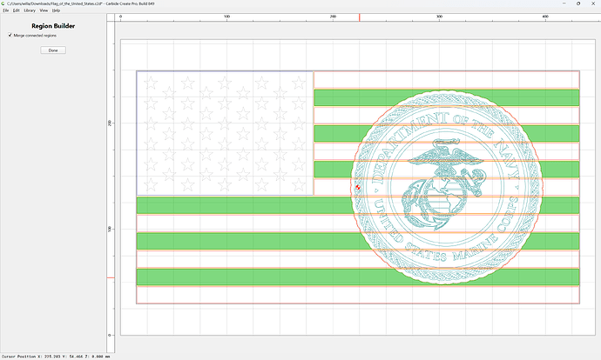The image size is (601, 360).
Task: Toggle the Merge connected regions checkbox
Action: click(10, 35)
